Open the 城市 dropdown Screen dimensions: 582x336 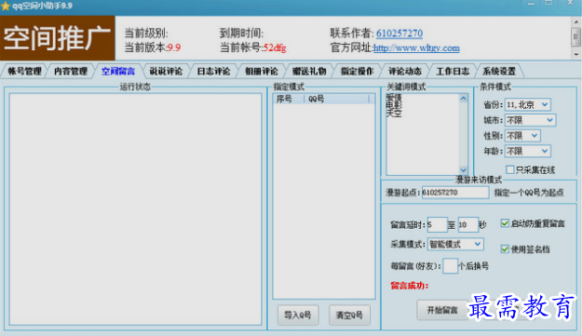pyautogui.click(x=530, y=120)
